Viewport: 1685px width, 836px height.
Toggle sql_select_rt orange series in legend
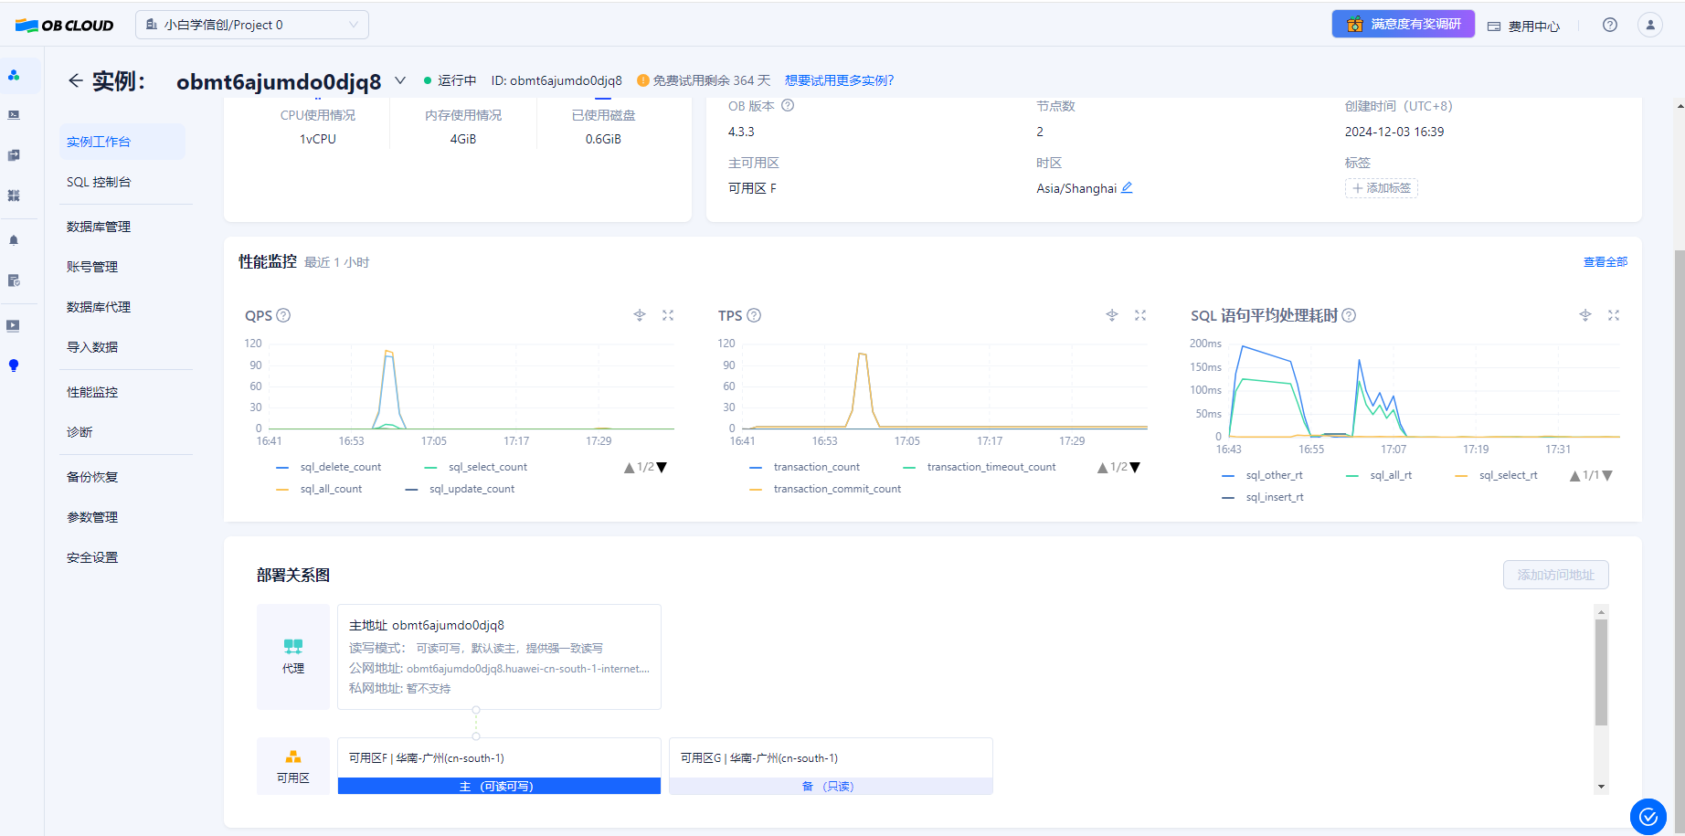click(1497, 475)
